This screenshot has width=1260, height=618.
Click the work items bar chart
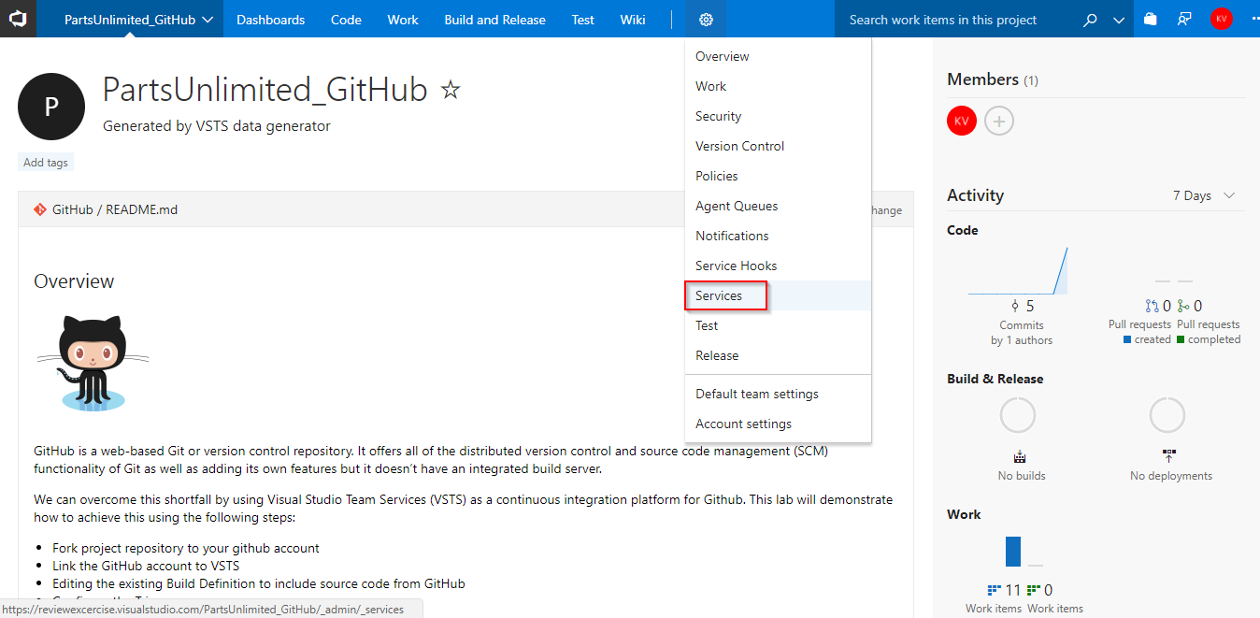(x=1024, y=552)
